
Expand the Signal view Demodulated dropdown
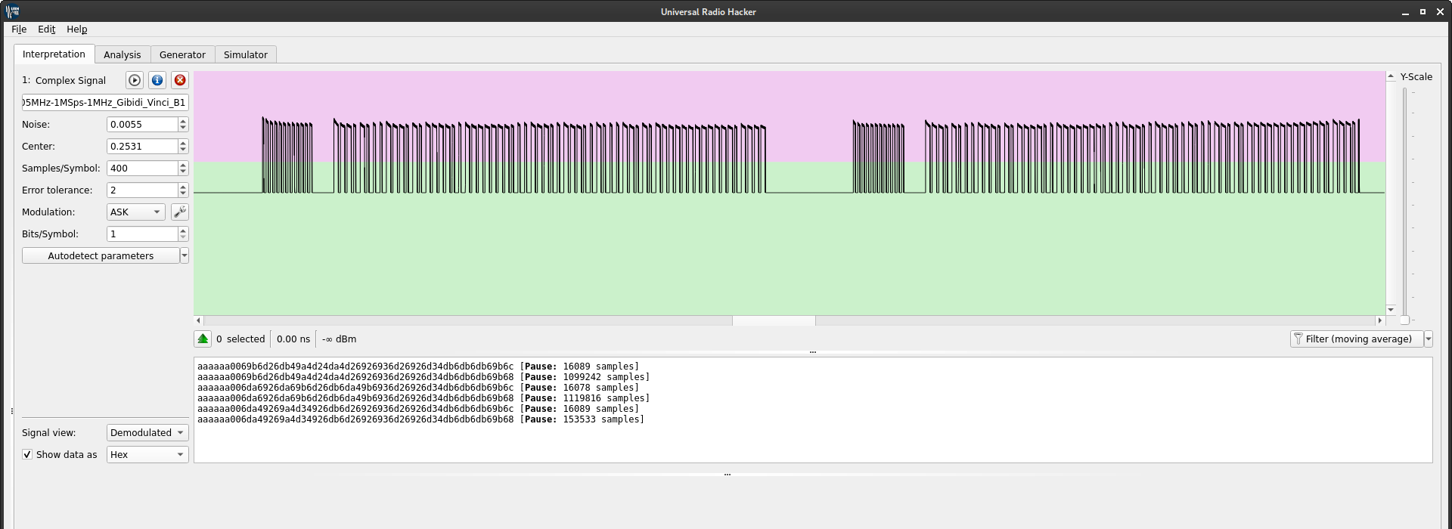pos(147,433)
